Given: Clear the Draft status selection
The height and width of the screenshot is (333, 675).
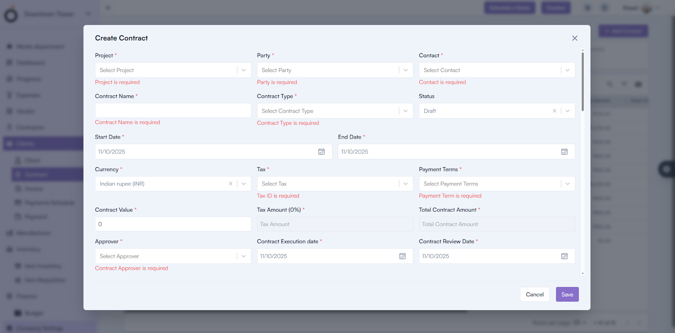Looking at the screenshot, I should click(554, 111).
